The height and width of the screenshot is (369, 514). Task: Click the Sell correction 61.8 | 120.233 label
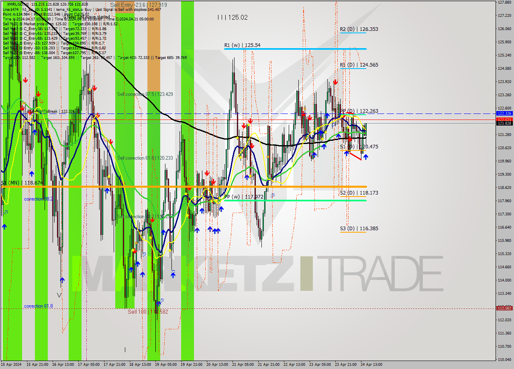point(145,158)
